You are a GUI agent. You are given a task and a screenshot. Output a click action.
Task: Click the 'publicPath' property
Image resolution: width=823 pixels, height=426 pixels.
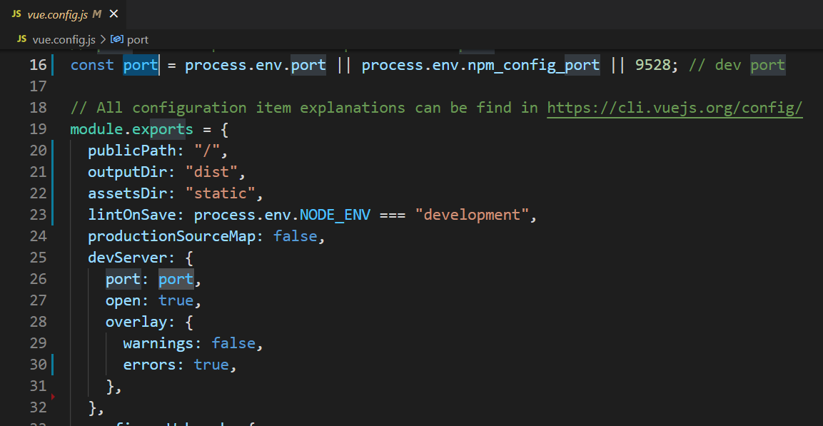132,151
